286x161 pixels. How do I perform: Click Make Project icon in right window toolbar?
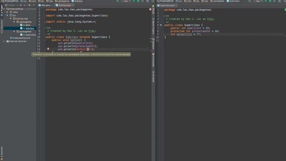249,1
